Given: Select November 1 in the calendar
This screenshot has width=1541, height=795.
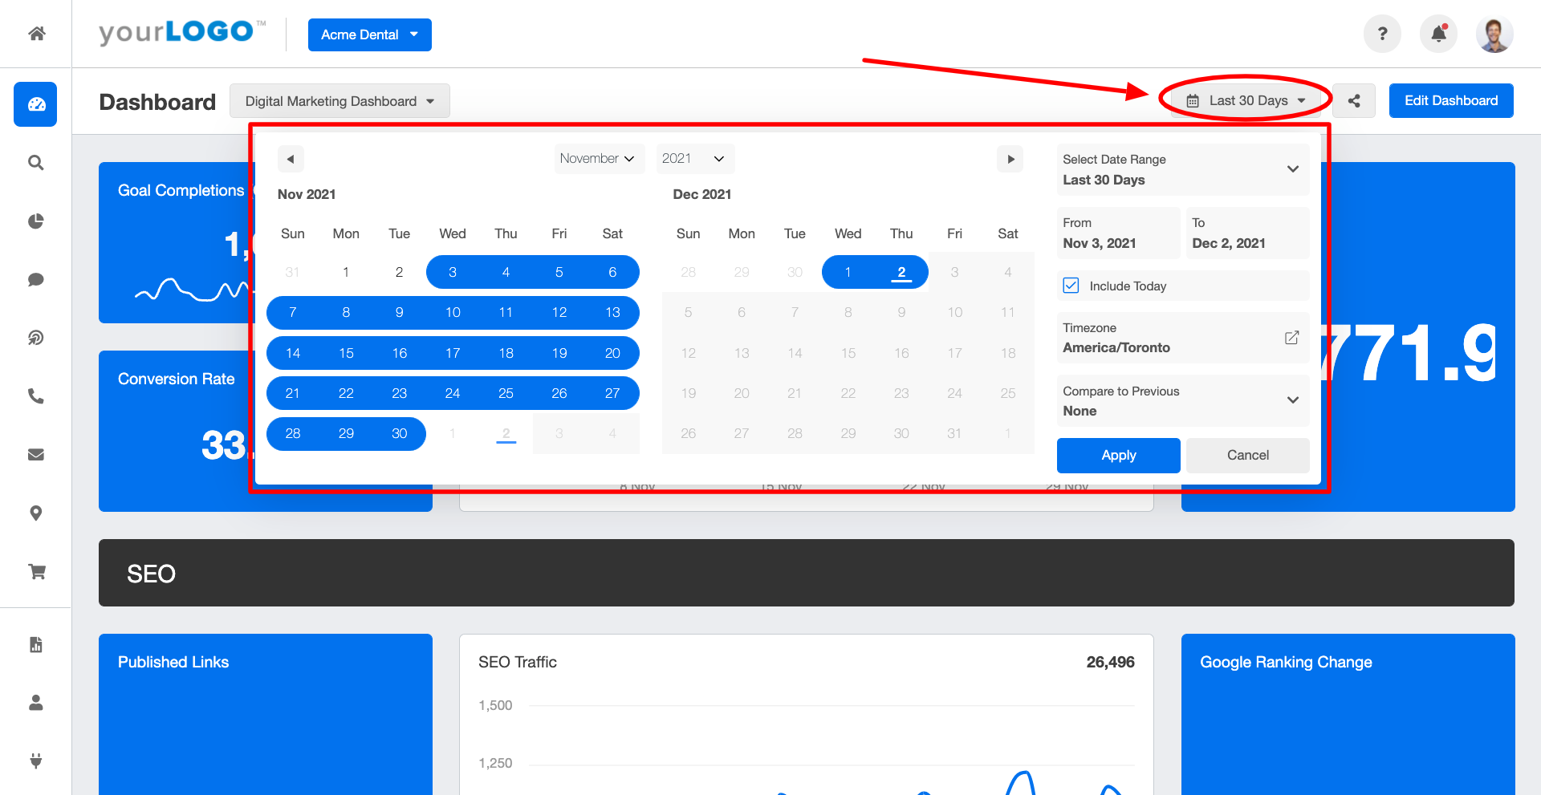Looking at the screenshot, I should point(346,272).
